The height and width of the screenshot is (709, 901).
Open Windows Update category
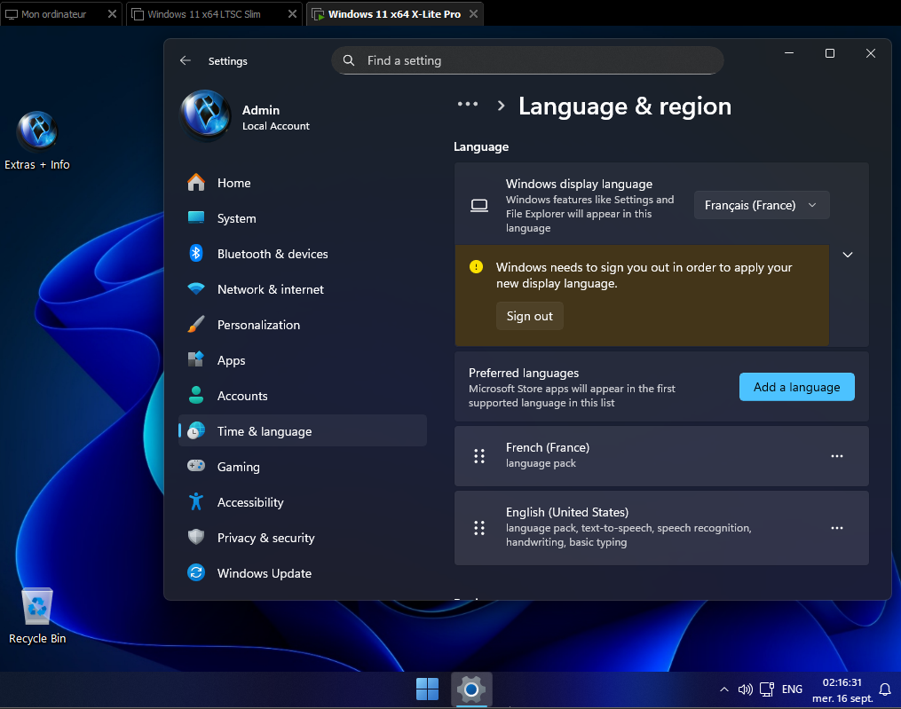303,573
